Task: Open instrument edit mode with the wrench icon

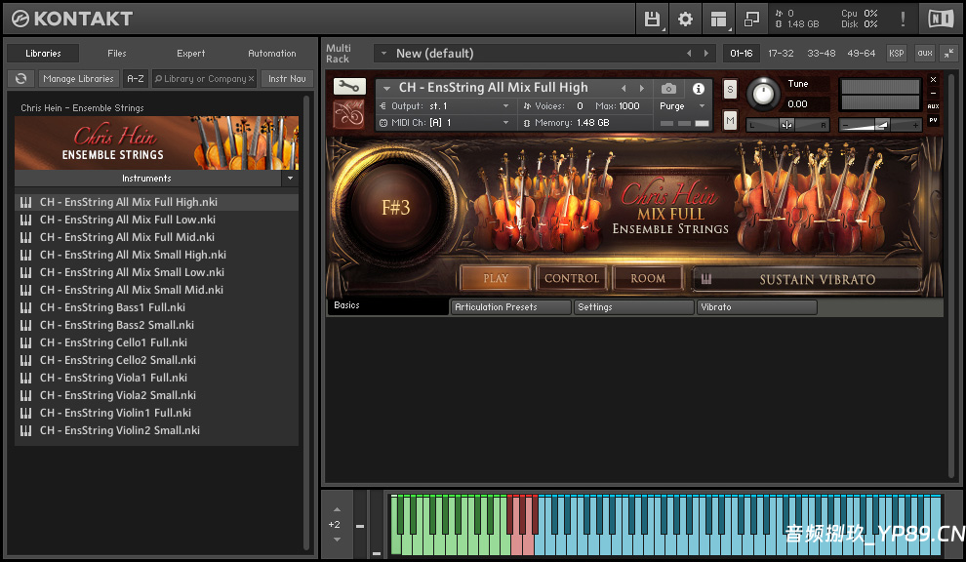Action: [348, 87]
